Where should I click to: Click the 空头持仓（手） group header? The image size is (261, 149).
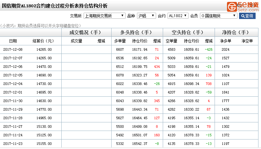click(x=188, y=32)
